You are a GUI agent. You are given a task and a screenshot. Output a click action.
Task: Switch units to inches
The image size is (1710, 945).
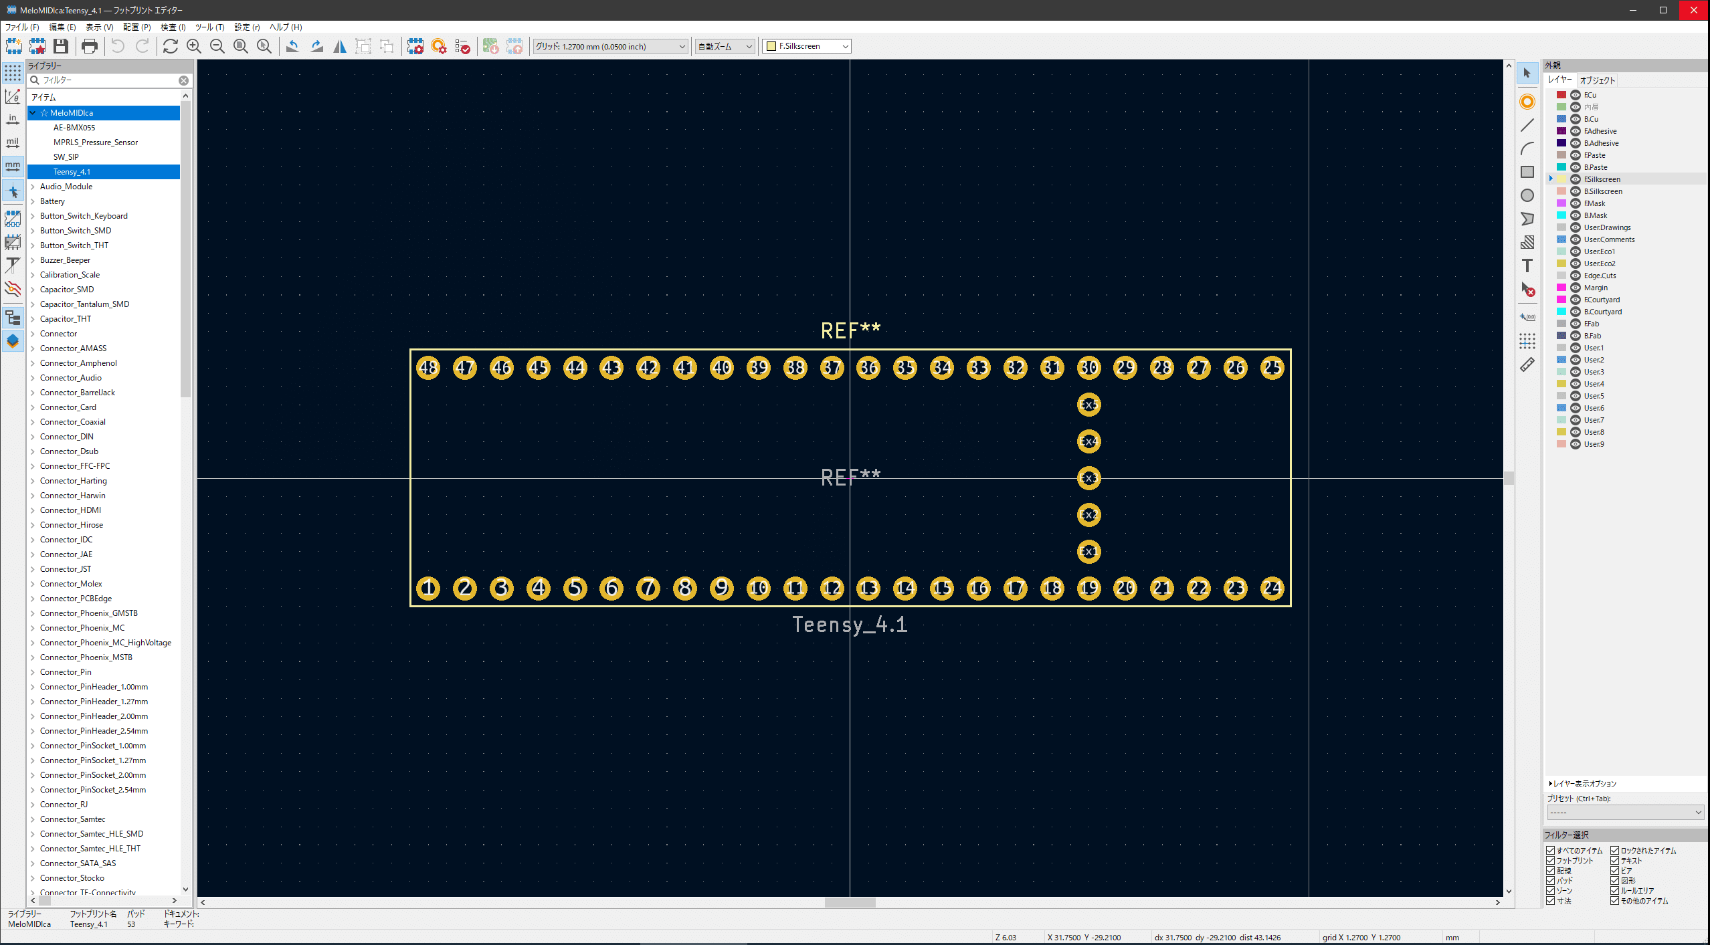13,120
